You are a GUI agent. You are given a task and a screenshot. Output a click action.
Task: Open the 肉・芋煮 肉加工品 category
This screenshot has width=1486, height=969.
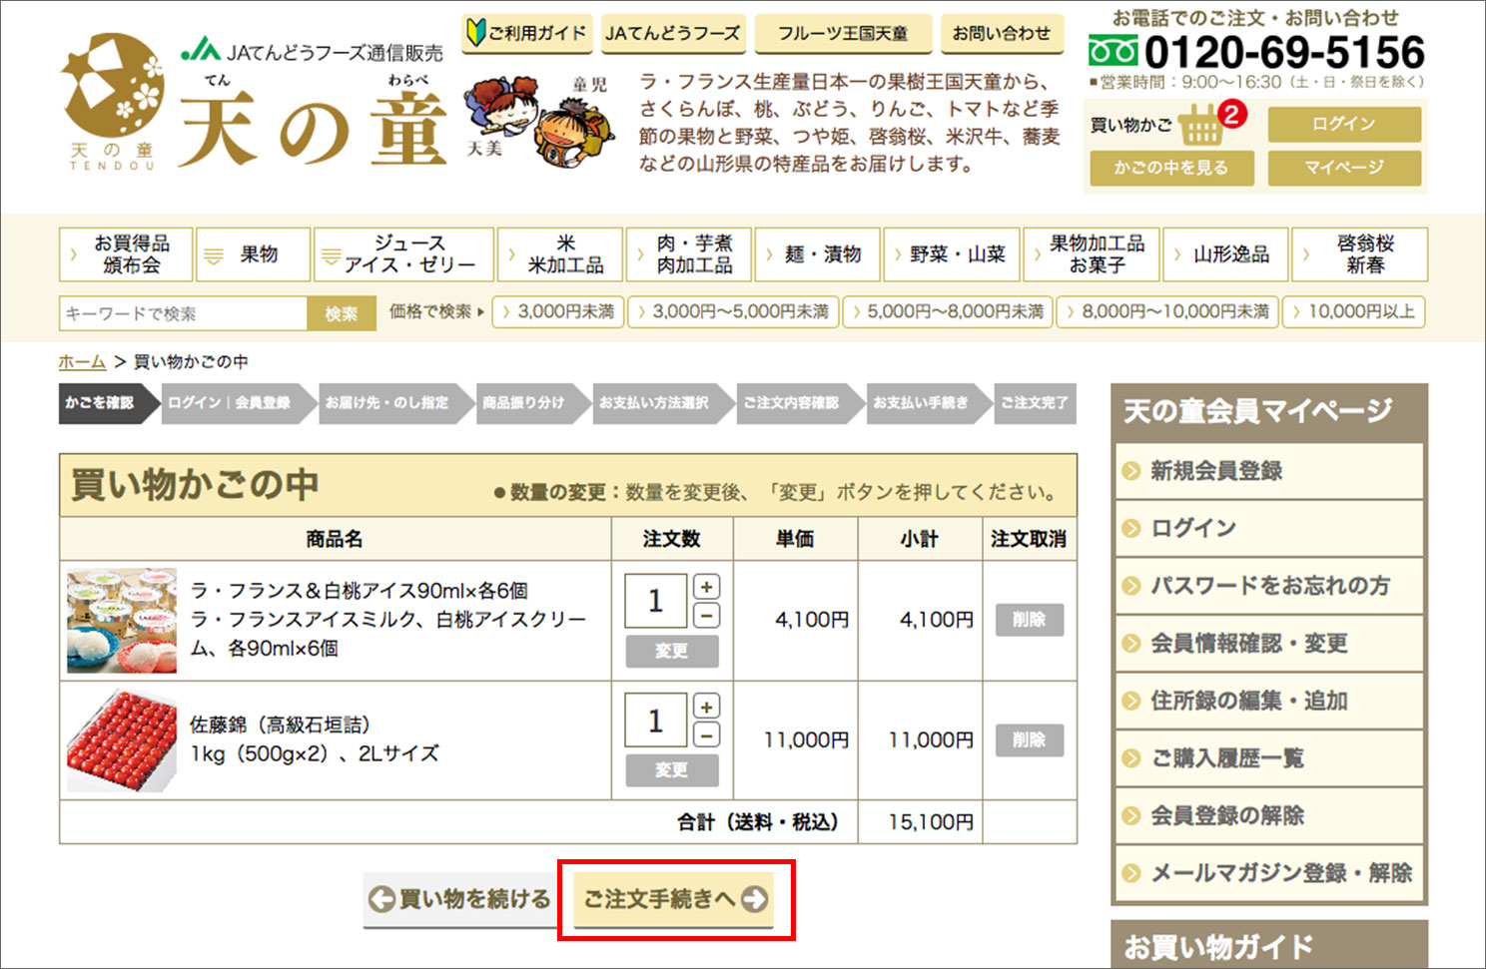(x=689, y=255)
